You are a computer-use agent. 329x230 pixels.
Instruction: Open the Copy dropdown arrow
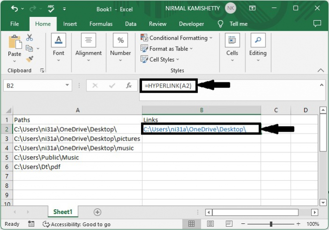pyautogui.click(x=38, y=48)
